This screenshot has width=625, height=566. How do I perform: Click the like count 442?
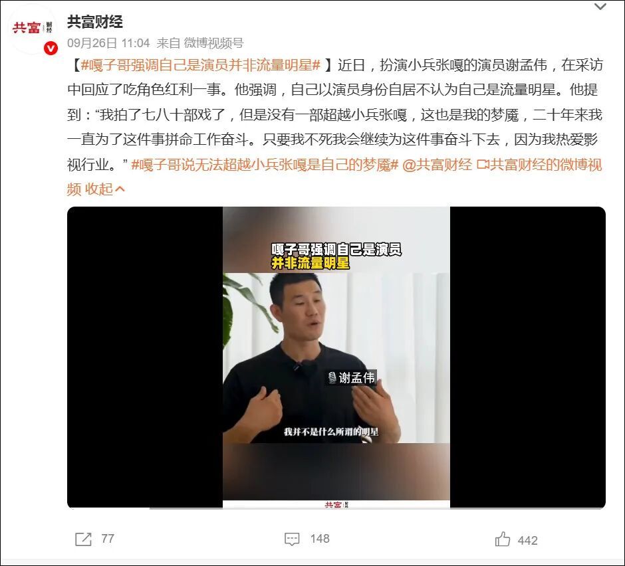(528, 541)
